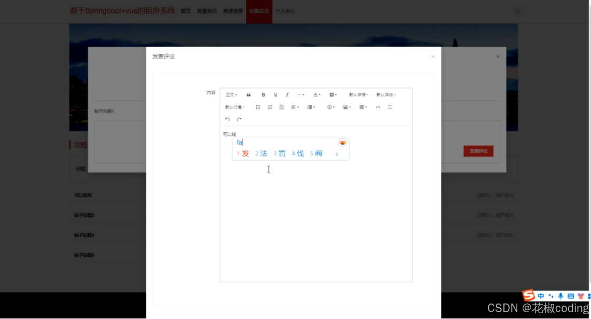
Task: Toggle the numbered list formatting
Action: pos(270,107)
